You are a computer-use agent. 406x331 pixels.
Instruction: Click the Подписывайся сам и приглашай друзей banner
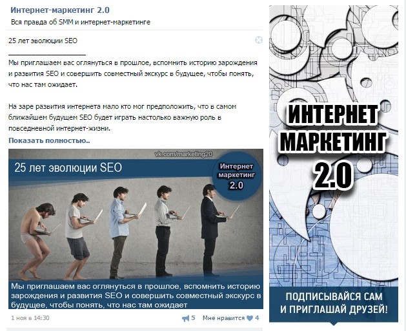click(334, 303)
